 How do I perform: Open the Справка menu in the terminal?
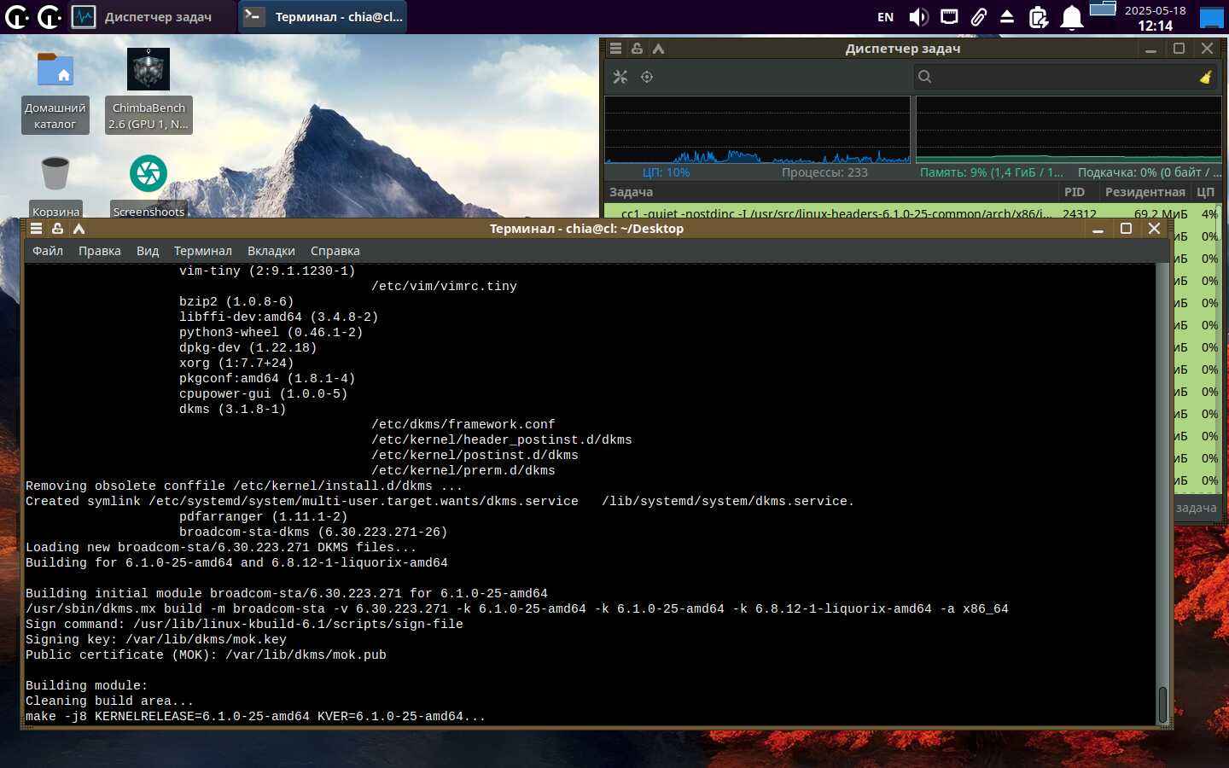[335, 251]
